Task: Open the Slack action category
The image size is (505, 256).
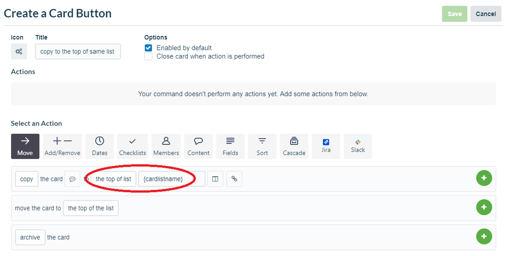Action: 358,146
